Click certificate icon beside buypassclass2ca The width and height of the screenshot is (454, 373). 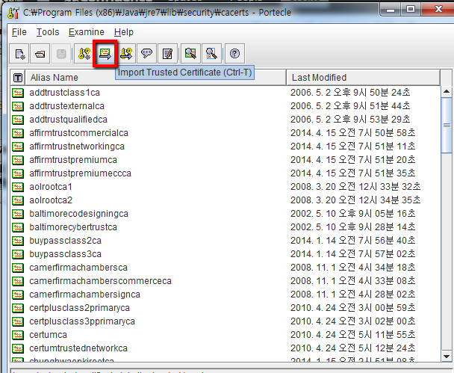18,241
